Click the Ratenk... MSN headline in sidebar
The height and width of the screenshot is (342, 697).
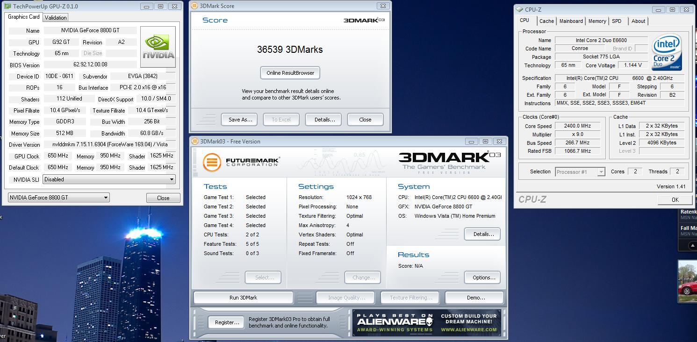[689, 214]
